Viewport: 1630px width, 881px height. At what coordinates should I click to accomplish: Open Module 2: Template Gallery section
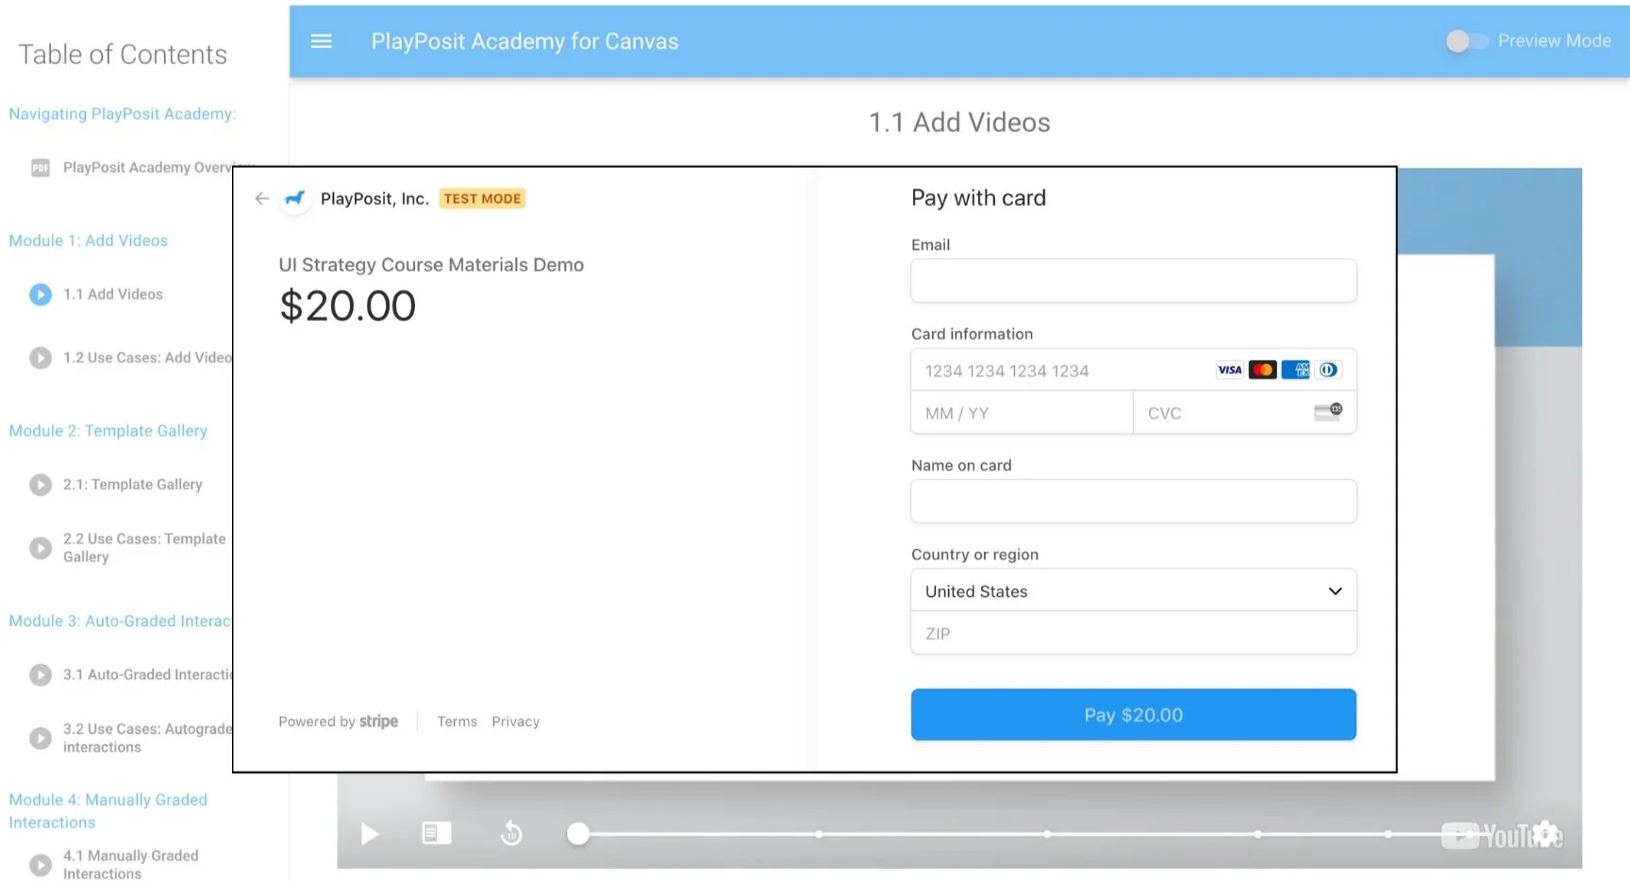pos(108,430)
